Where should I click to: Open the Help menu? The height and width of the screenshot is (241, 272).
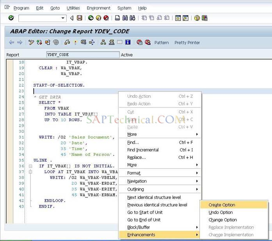pyautogui.click(x=142, y=8)
